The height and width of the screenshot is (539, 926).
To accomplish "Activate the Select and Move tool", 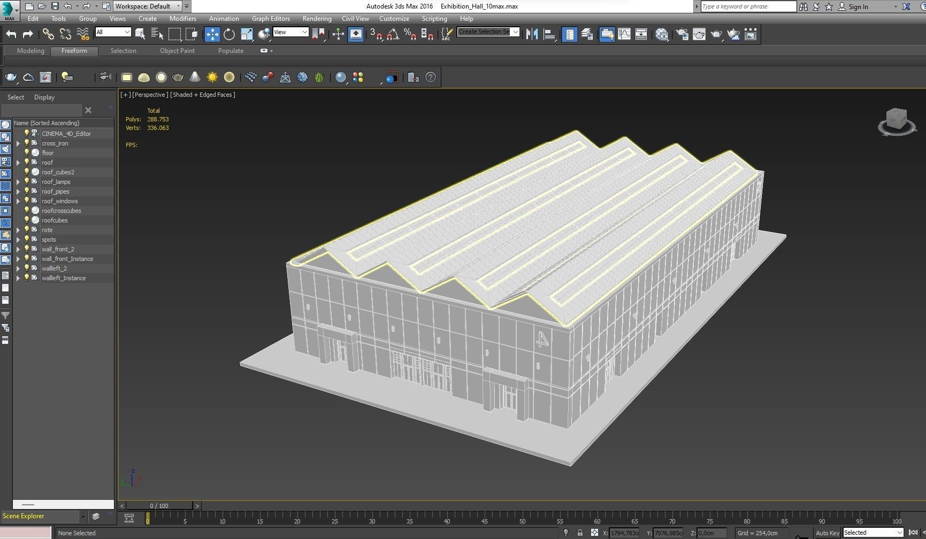I will [x=212, y=34].
